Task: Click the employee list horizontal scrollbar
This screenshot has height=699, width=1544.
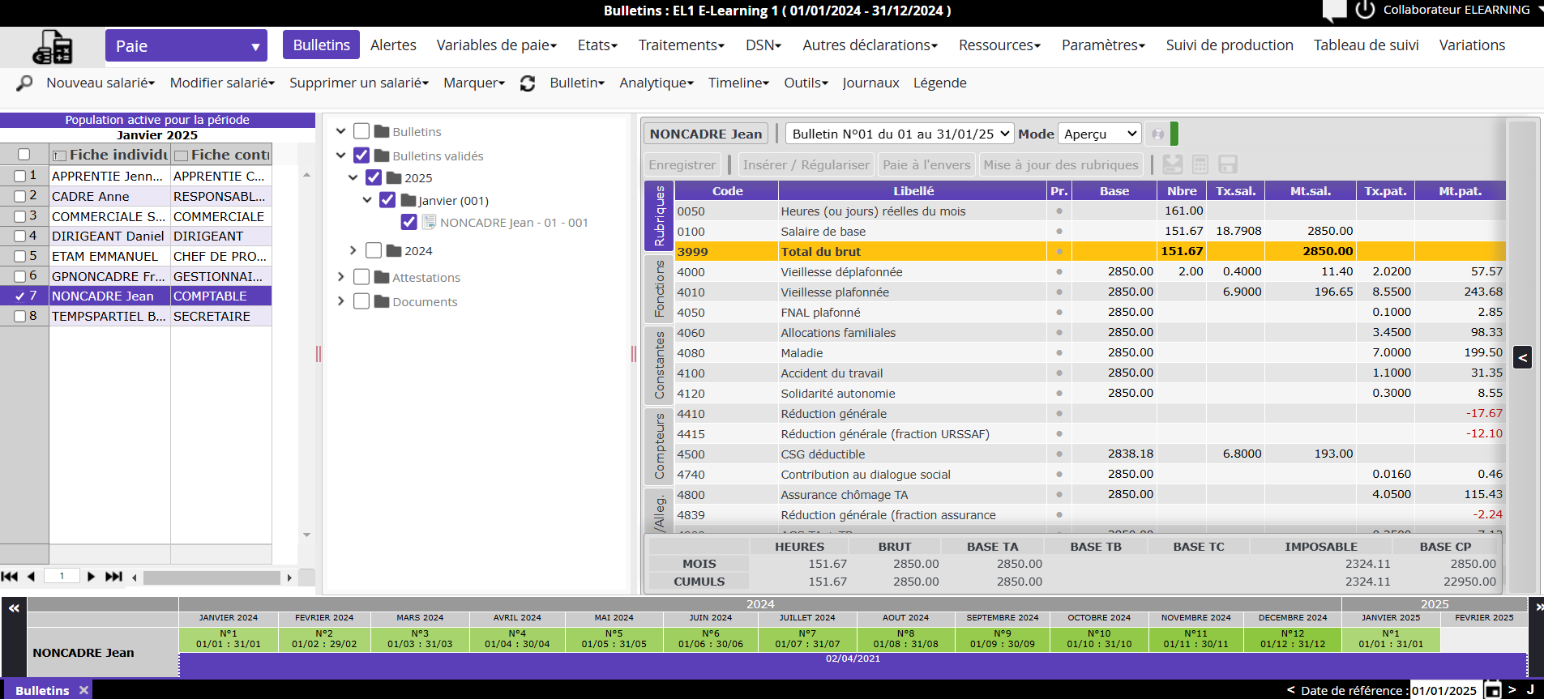Action: pyautogui.click(x=211, y=578)
